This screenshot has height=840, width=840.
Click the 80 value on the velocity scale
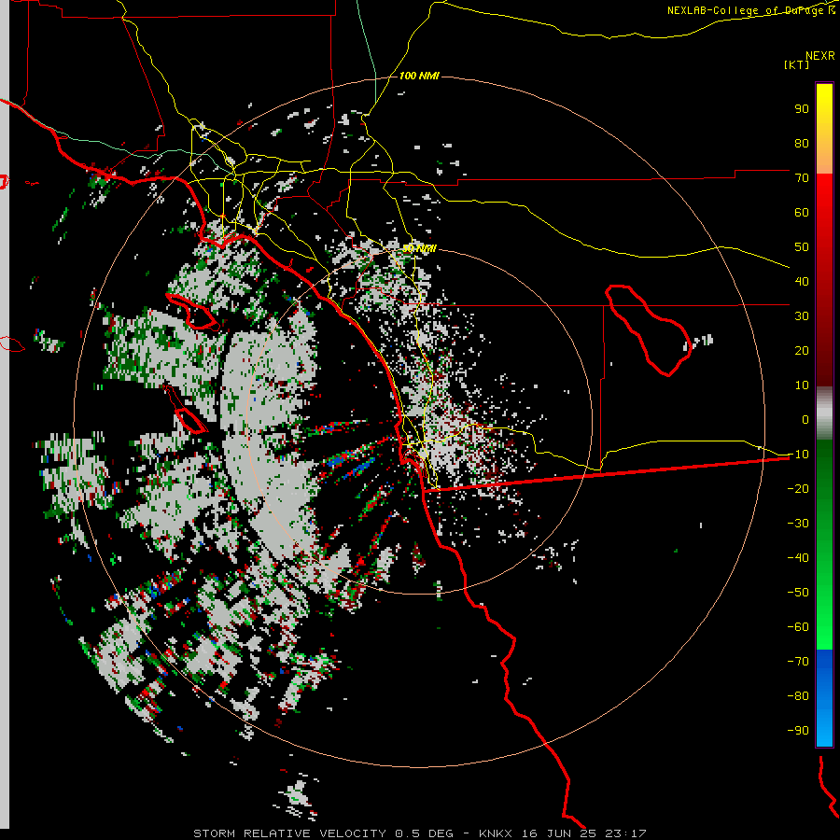click(x=802, y=144)
